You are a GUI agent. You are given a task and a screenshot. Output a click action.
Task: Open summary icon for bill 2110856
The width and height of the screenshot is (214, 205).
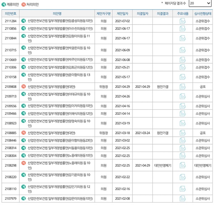point(183,28)
